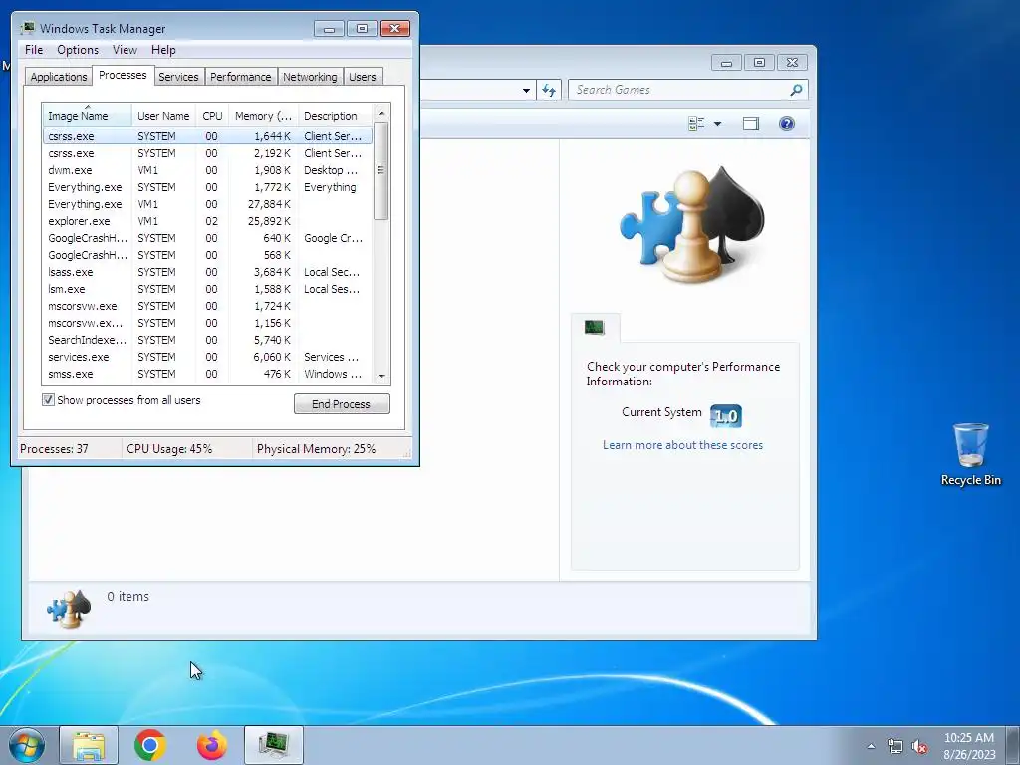Select the dwm.exe process row
The height and width of the screenshot is (765, 1020).
pos(207,170)
